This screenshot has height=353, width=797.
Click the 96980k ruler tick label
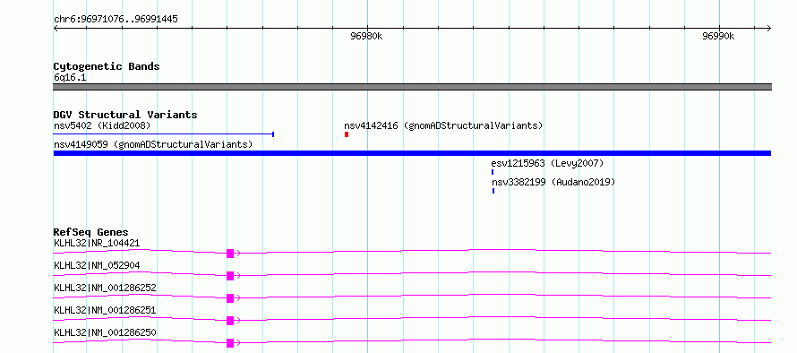[366, 36]
